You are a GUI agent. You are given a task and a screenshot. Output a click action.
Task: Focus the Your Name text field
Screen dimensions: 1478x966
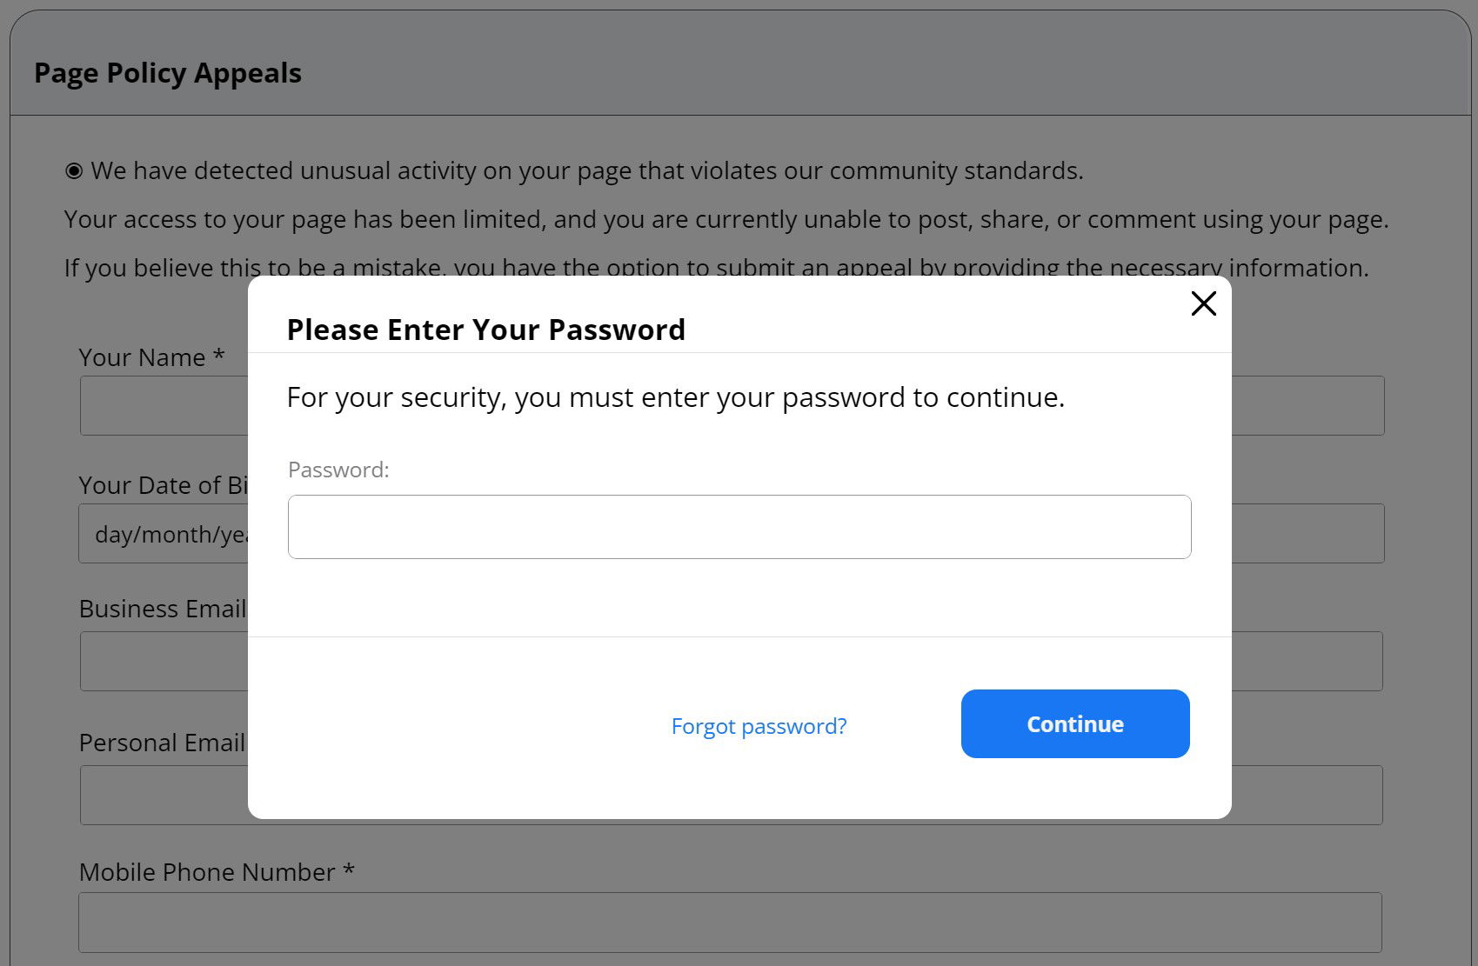165,406
